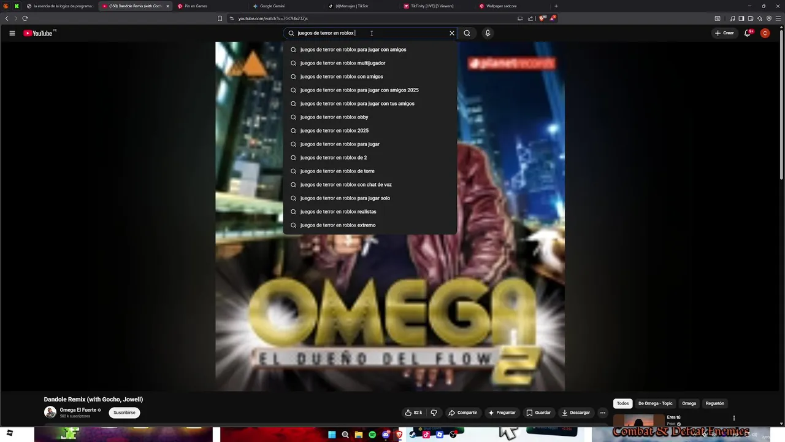The image size is (785, 442).
Task: Open the Windows Start menu
Action: [332, 435]
